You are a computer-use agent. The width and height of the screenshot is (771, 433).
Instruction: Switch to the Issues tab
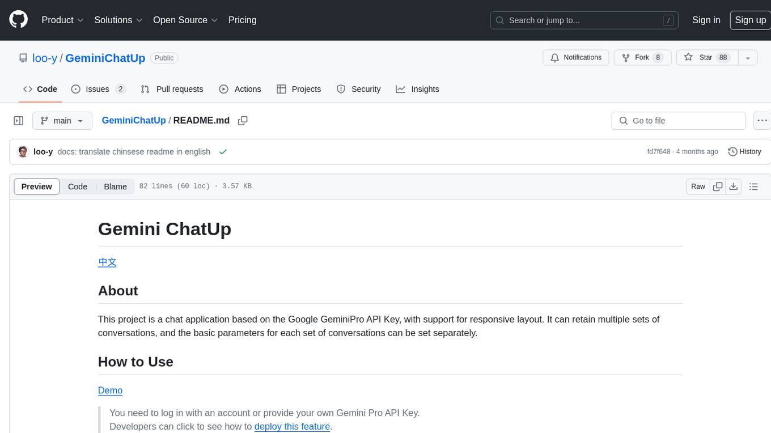point(98,89)
